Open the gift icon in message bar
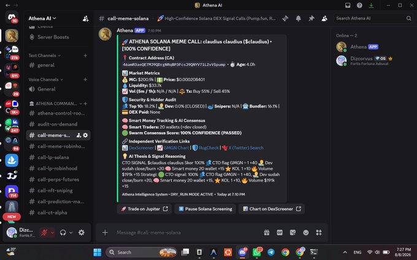The width and height of the screenshot is (417, 260). (x=267, y=232)
